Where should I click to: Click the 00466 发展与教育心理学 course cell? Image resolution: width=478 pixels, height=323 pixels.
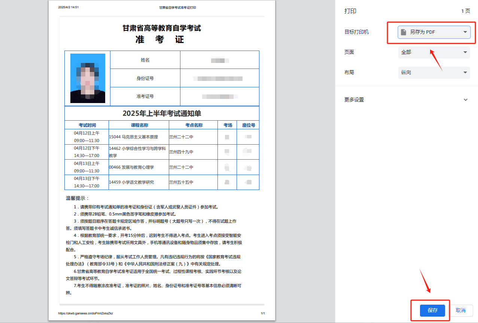coord(131,167)
